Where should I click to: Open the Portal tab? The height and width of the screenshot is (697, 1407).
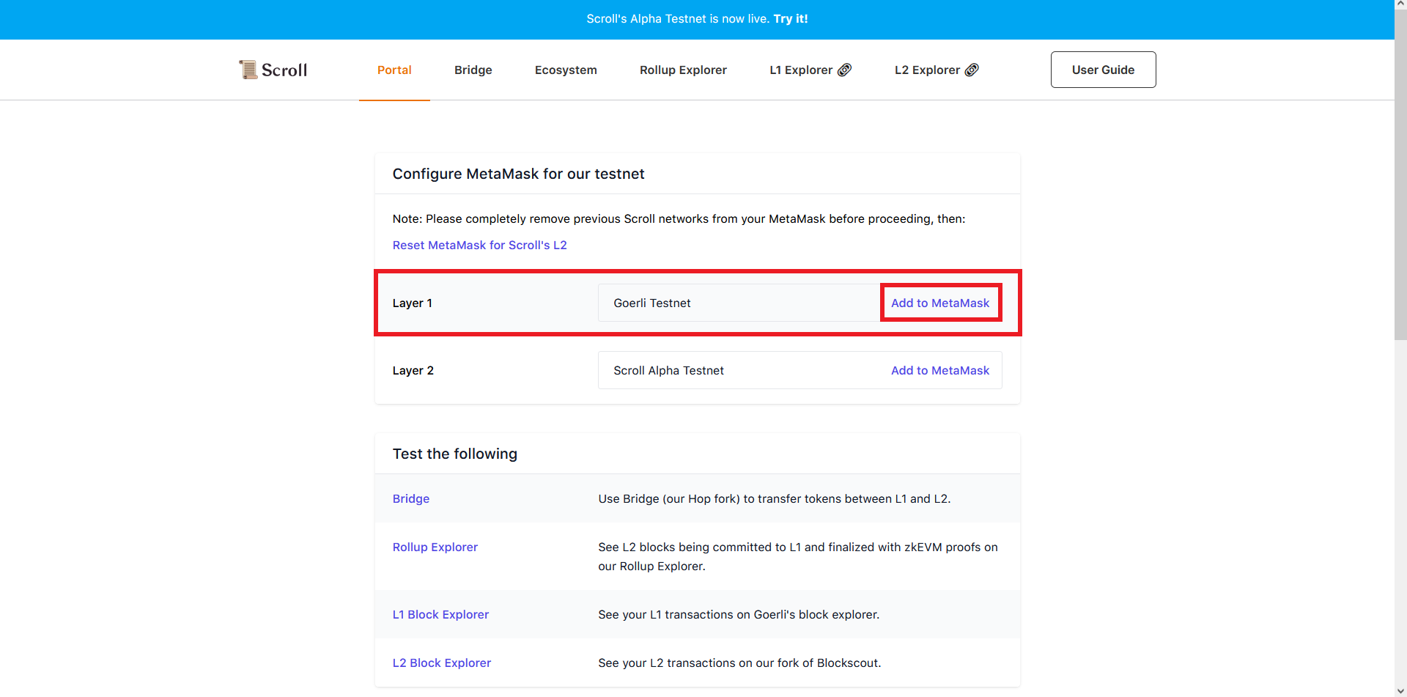pyautogui.click(x=394, y=70)
